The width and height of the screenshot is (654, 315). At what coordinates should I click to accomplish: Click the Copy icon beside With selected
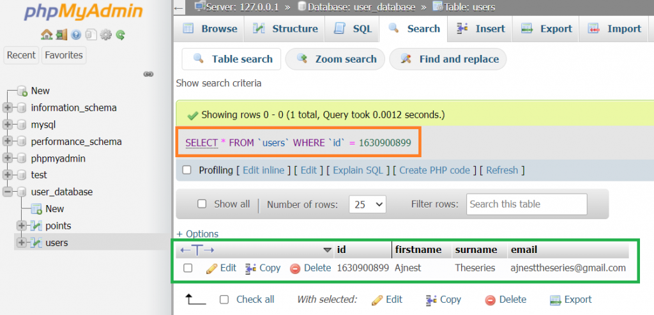click(x=431, y=300)
